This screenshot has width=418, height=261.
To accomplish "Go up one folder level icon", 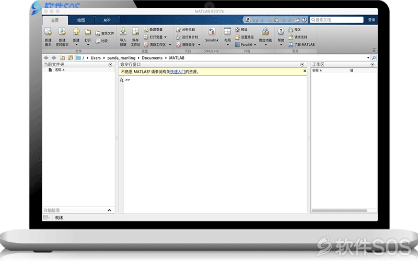I will pyautogui.click(x=62, y=58).
